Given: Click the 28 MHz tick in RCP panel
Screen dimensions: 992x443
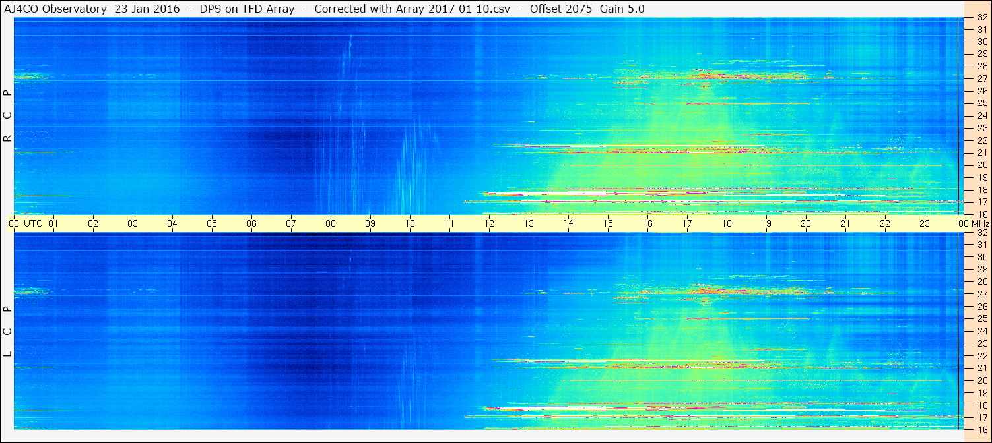Looking at the screenshot, I should (x=981, y=66).
